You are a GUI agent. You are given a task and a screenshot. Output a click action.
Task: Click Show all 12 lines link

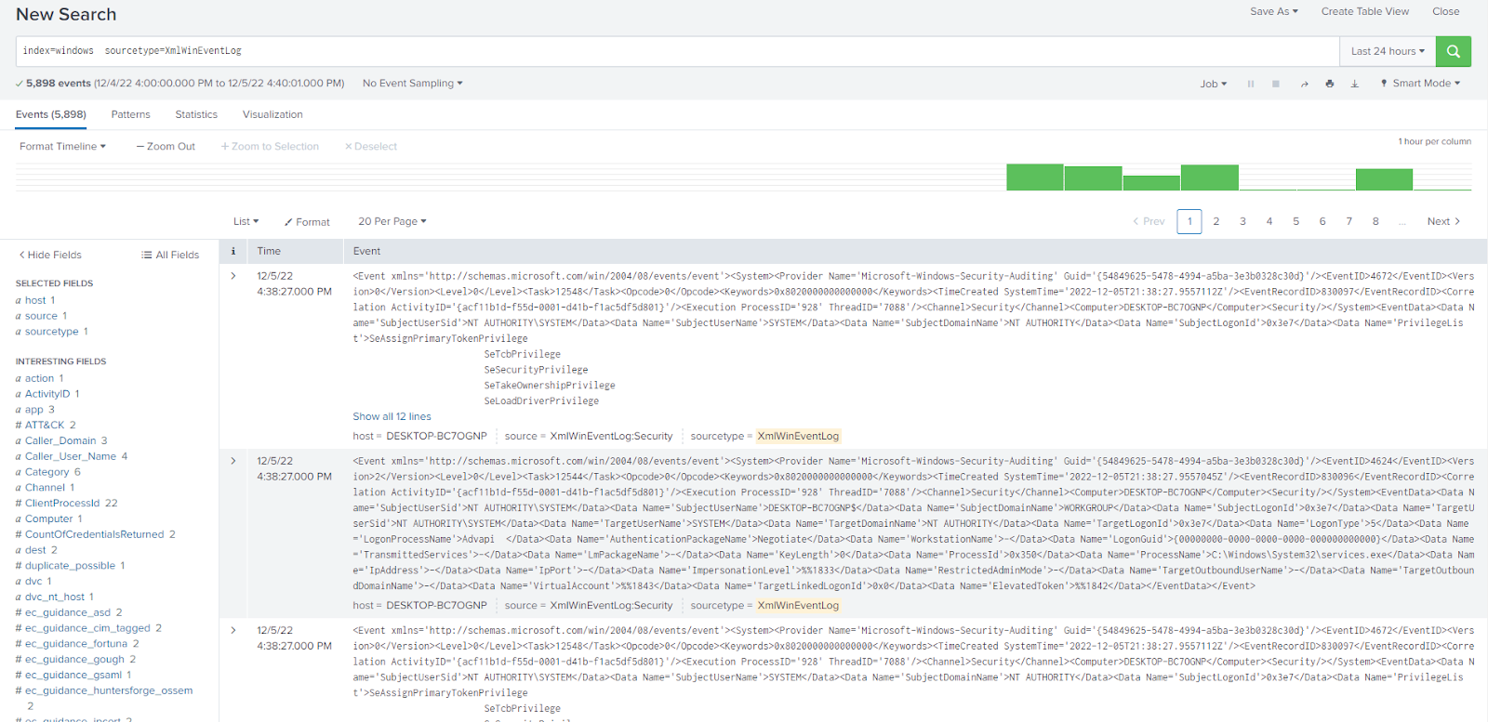(392, 416)
